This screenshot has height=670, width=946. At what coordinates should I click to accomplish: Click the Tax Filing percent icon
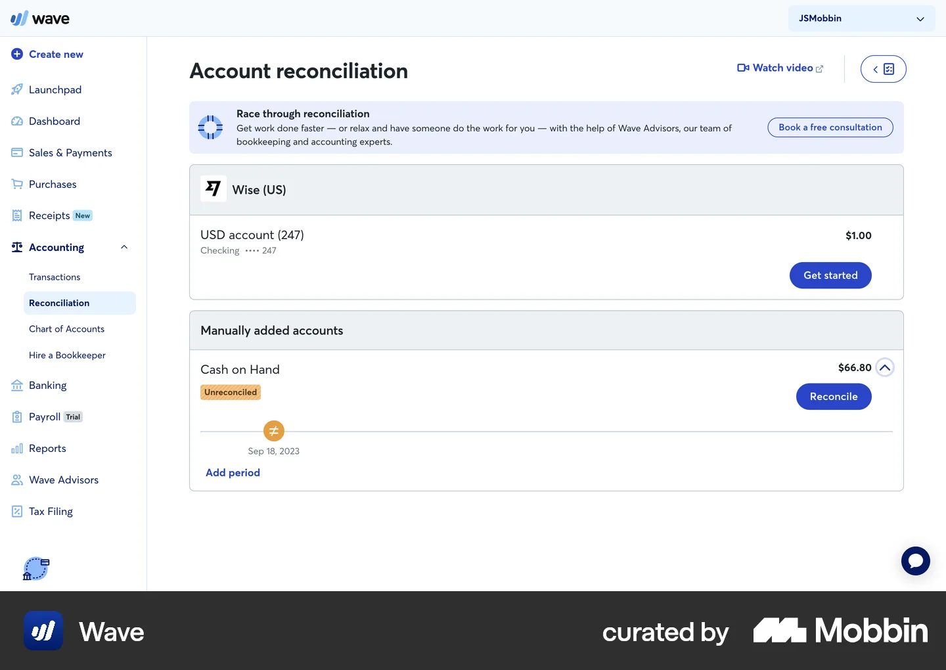click(17, 511)
